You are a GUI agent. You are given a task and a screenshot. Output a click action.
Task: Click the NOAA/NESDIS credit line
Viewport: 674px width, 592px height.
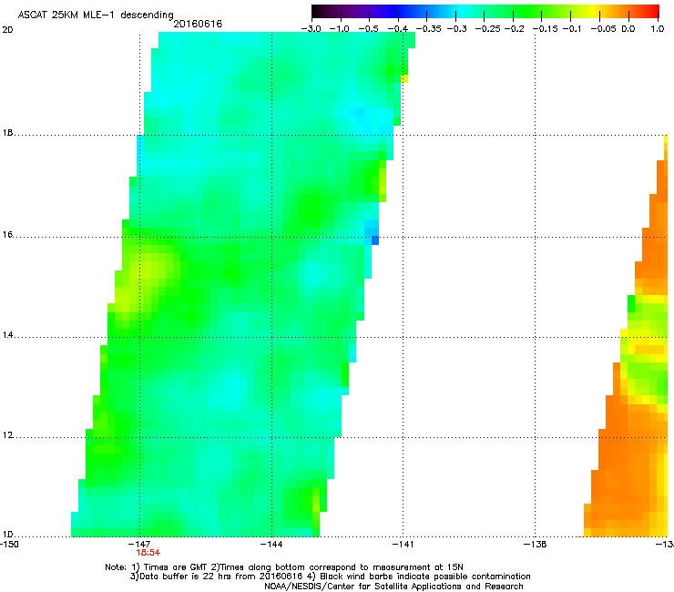click(x=393, y=587)
